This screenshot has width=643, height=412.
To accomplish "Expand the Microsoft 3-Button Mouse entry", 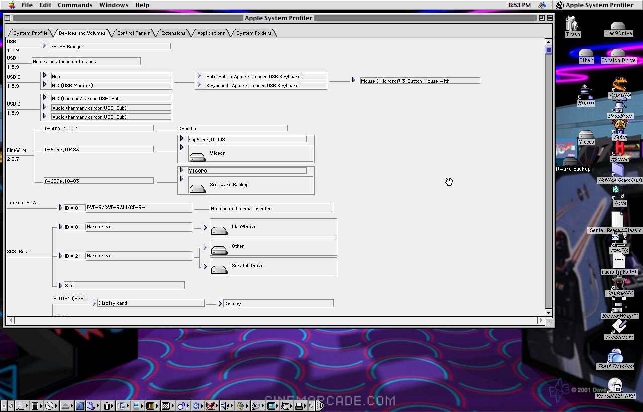I will (354, 80).
